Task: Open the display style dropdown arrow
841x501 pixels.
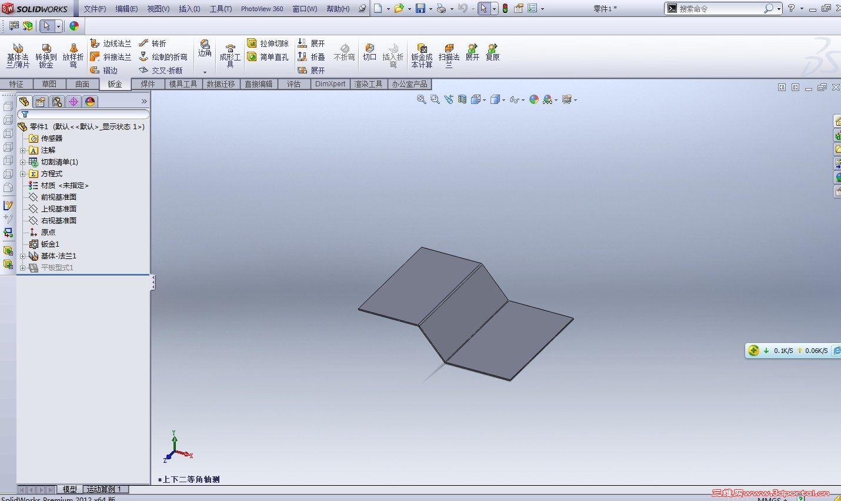Action: coord(504,100)
